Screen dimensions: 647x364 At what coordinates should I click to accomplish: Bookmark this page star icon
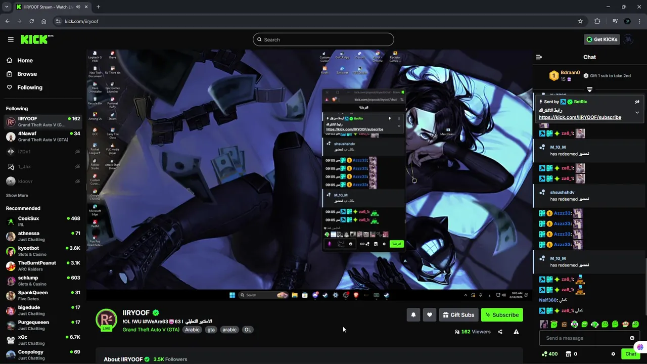(x=580, y=21)
